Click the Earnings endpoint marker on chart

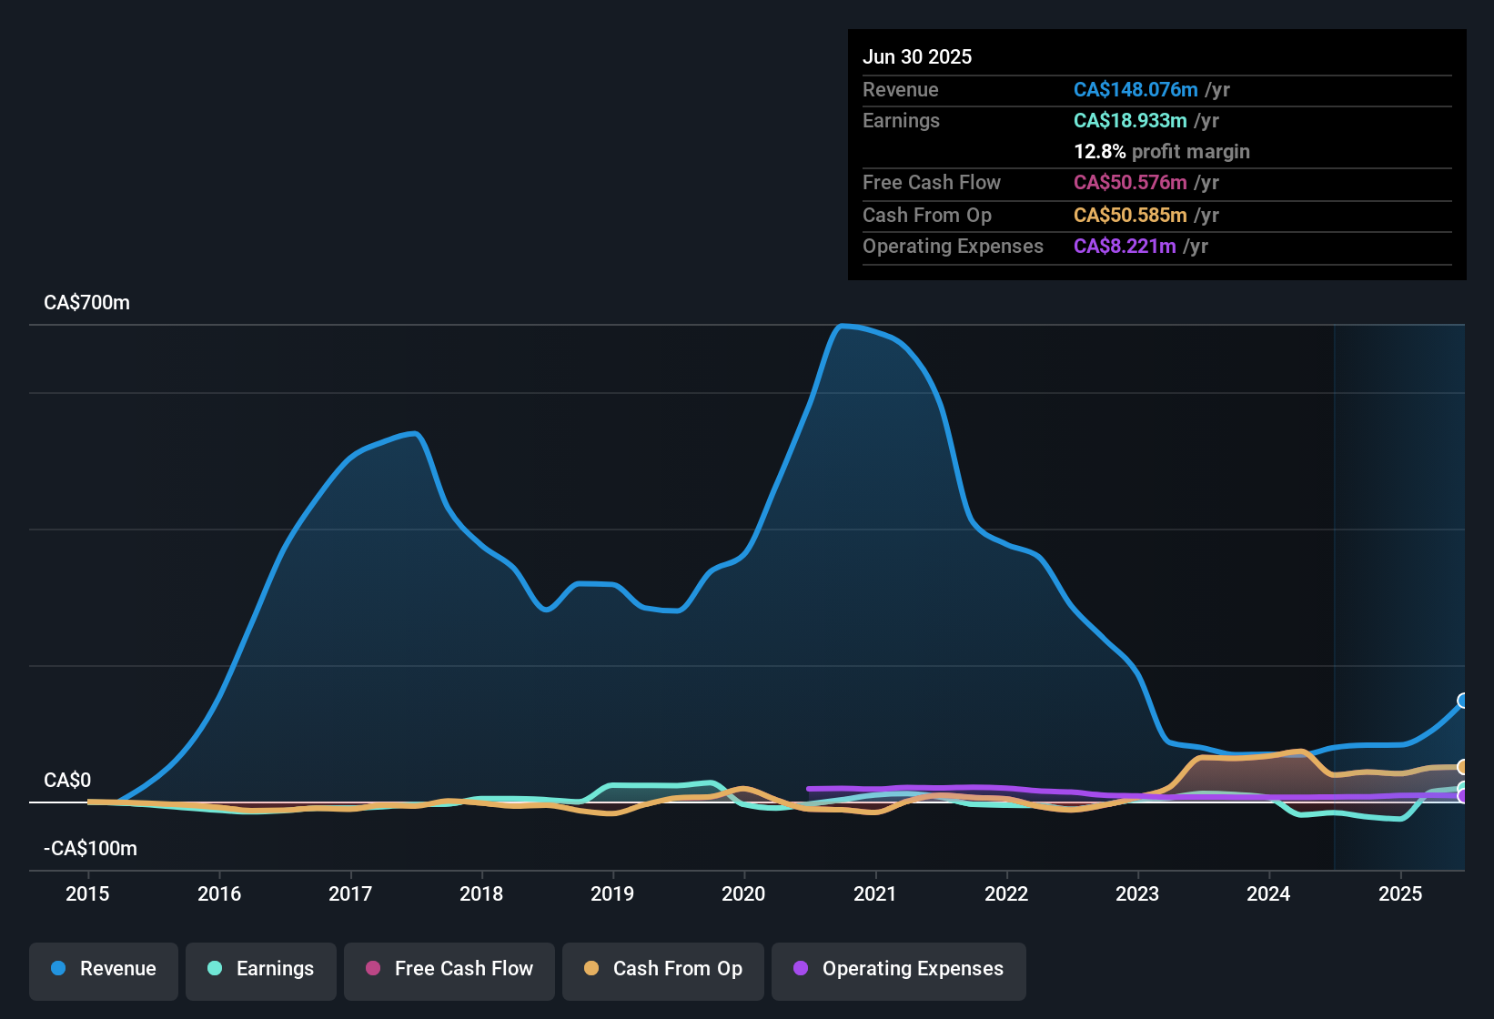(x=1463, y=788)
